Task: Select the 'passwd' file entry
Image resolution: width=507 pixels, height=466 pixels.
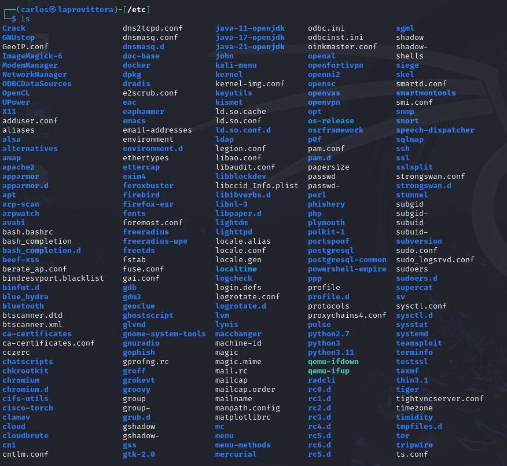Action: pyautogui.click(x=322, y=176)
